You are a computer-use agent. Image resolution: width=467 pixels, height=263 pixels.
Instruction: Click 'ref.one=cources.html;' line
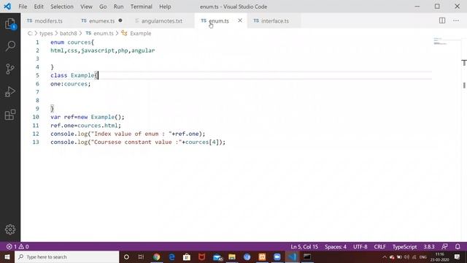(x=86, y=125)
